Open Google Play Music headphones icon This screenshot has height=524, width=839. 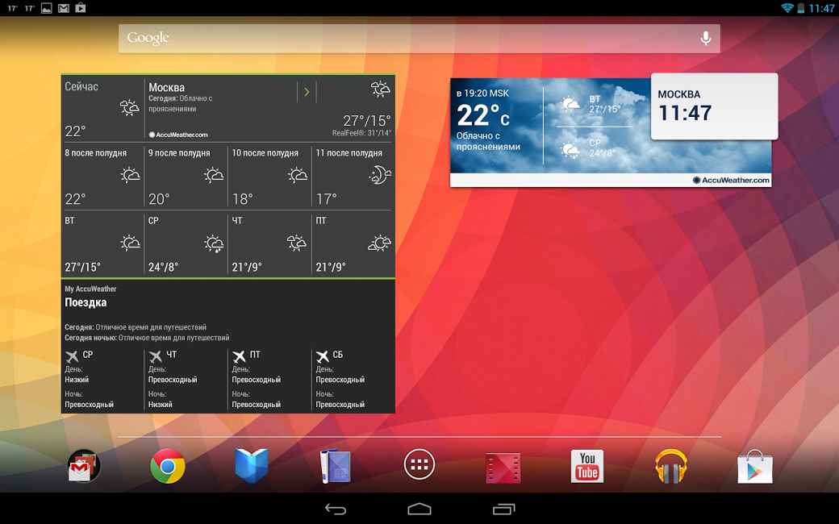coord(671,466)
